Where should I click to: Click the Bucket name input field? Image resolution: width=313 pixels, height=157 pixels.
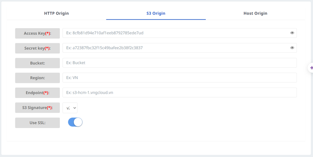coord(179,63)
